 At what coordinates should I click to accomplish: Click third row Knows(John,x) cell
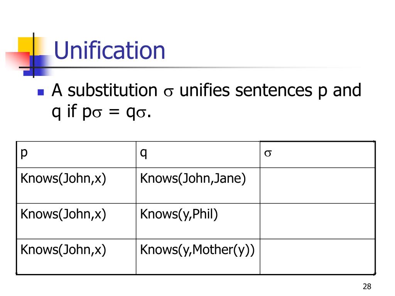coord(76,256)
